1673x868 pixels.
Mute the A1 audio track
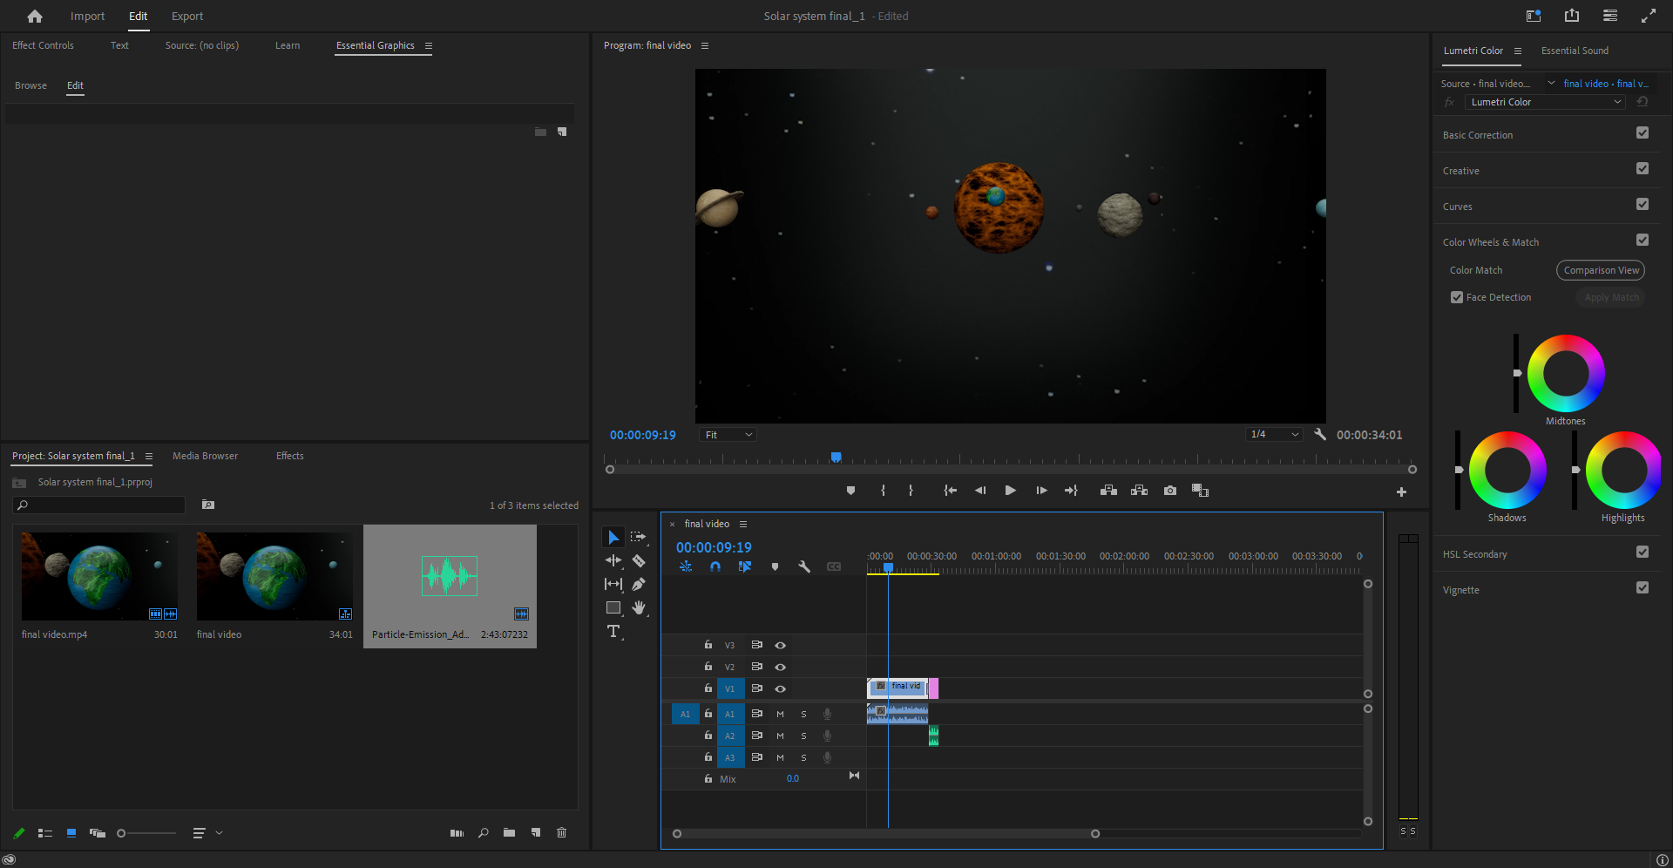click(x=780, y=714)
